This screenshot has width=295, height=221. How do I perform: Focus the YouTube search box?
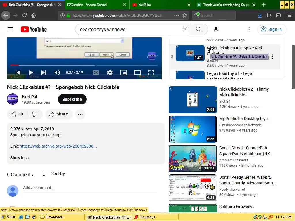pos(130,30)
